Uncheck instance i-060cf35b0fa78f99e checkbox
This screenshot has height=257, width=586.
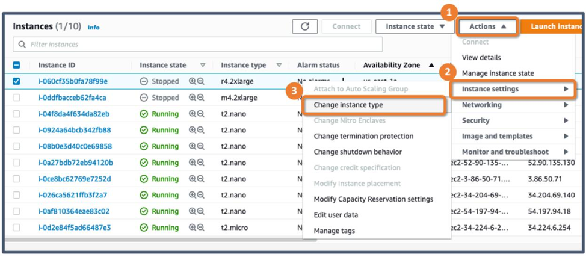(16, 81)
